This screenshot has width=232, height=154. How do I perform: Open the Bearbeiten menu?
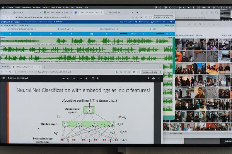[x=26, y=7]
